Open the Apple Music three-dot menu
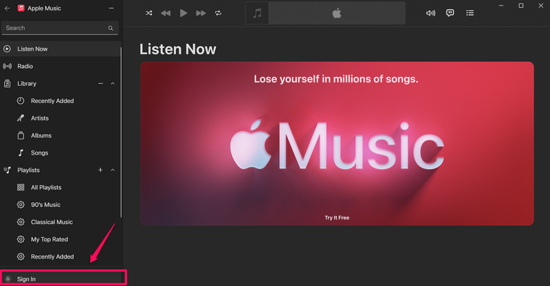550x286 pixels. tap(111, 8)
